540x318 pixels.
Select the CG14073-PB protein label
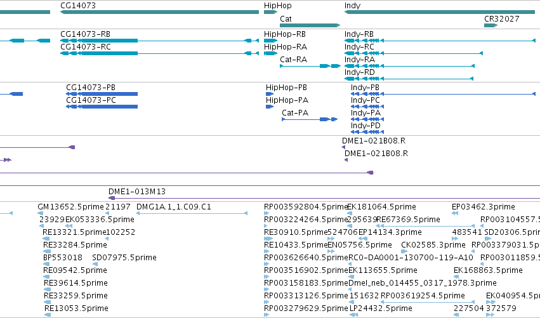(91, 88)
